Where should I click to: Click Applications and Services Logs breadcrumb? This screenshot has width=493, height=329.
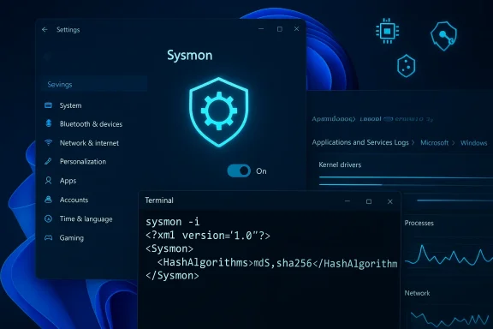[360, 142]
